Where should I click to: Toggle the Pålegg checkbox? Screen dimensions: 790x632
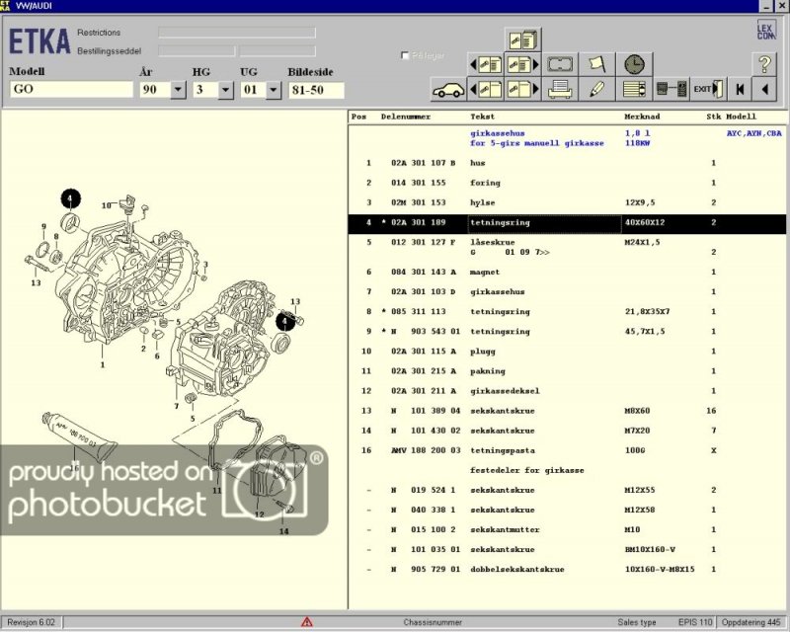[406, 55]
